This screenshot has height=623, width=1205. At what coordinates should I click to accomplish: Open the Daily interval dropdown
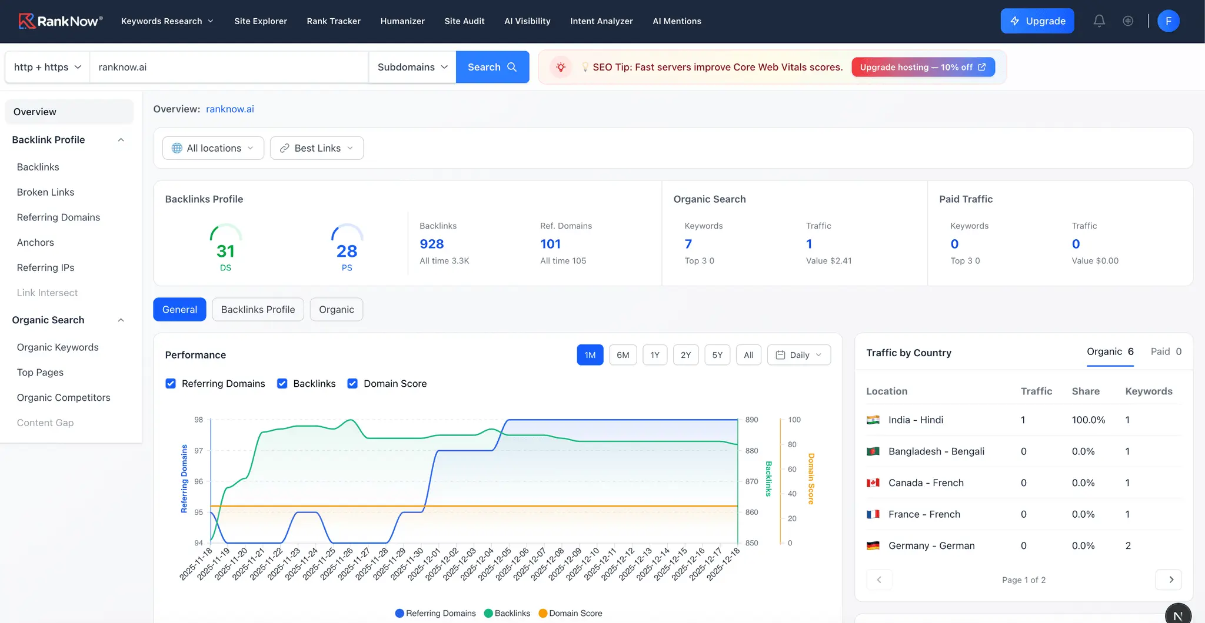(799, 355)
